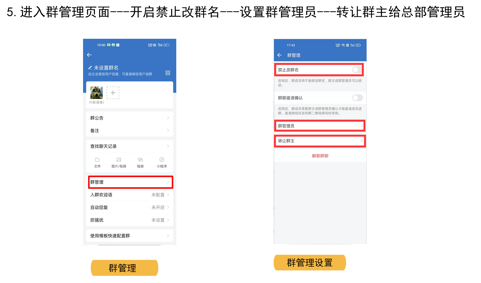Tap the back arrow on group info screen
481x283 pixels.
pyautogui.click(x=89, y=55)
